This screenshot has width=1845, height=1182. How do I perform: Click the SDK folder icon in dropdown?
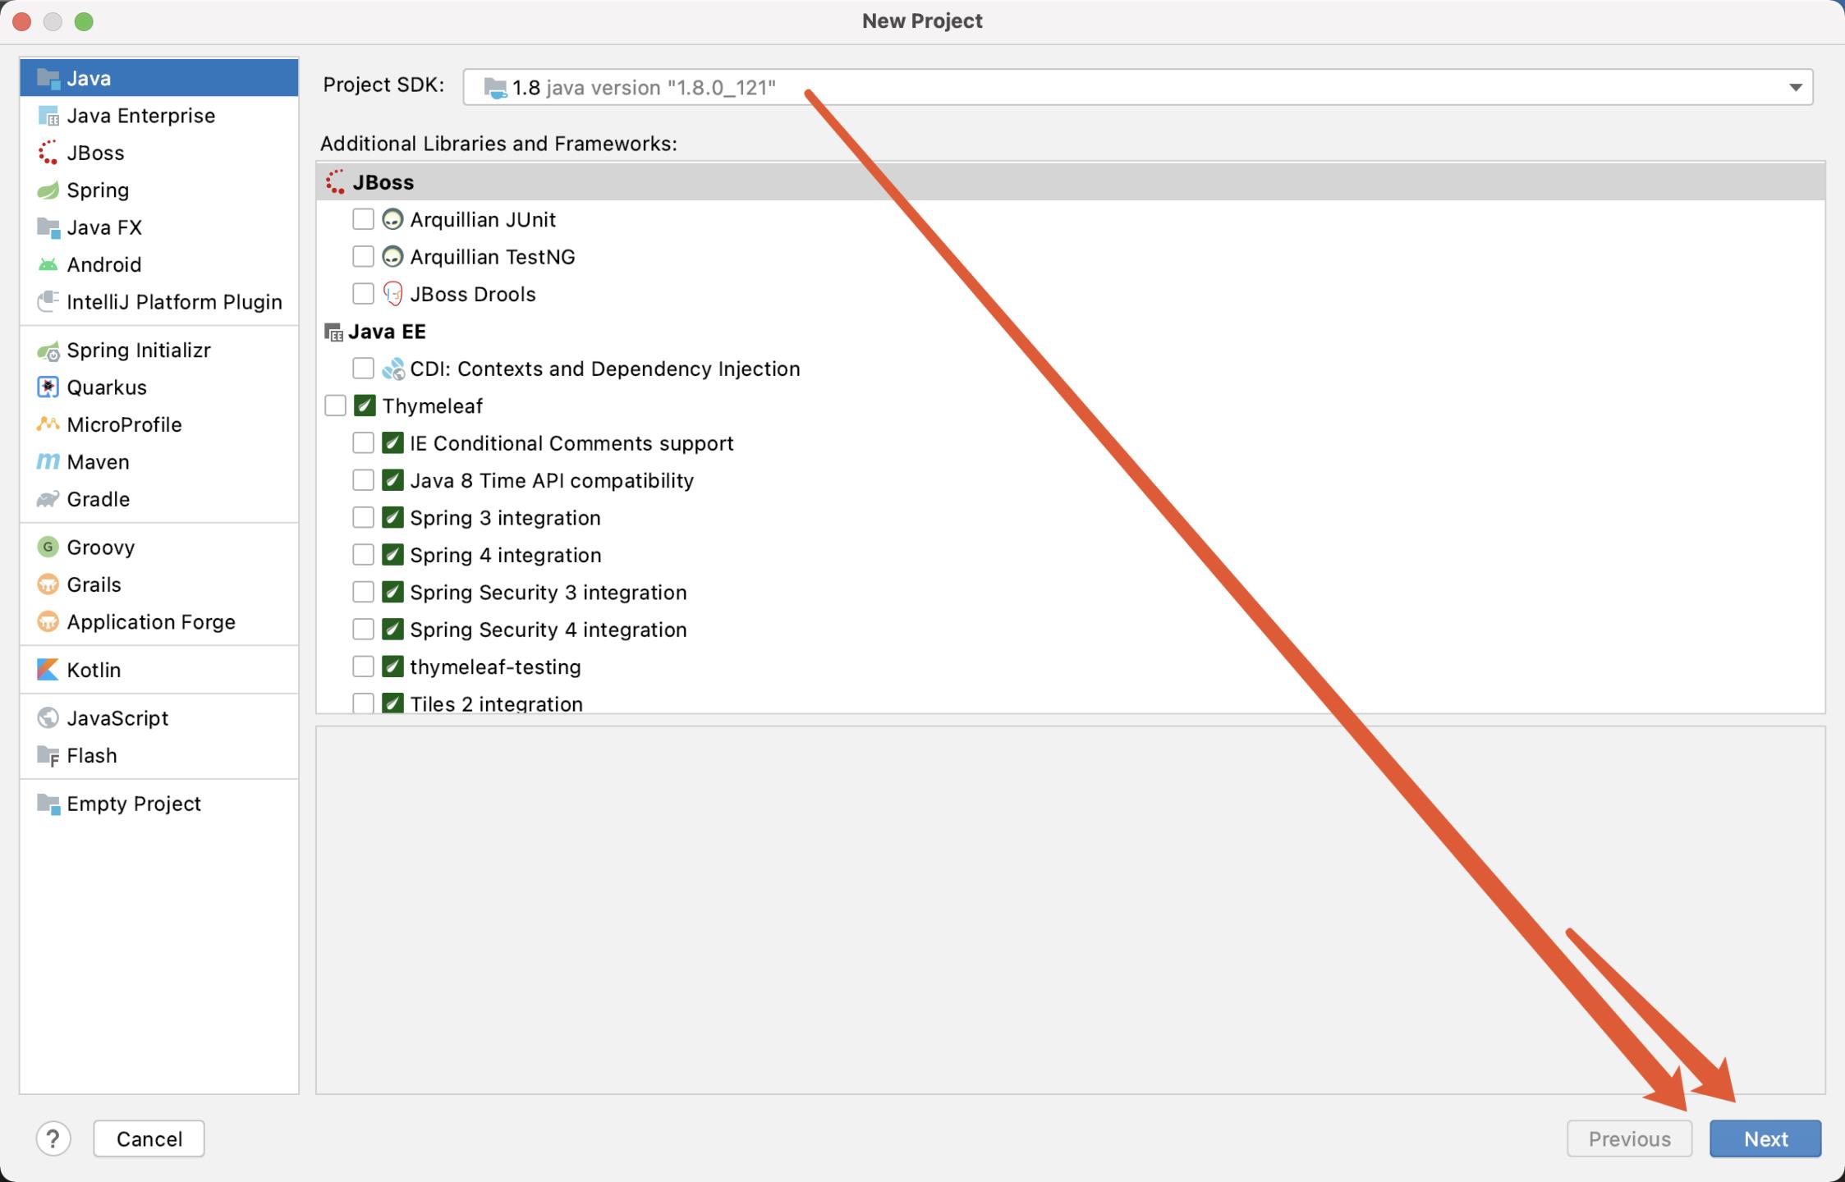pos(495,88)
